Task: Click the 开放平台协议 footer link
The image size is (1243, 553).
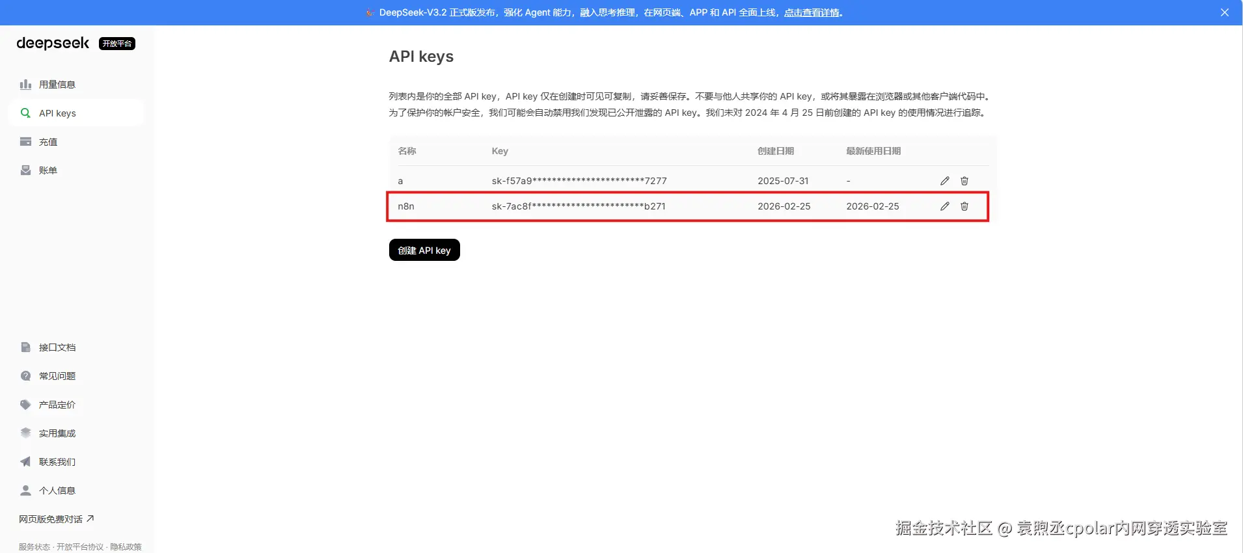Action: [x=80, y=547]
